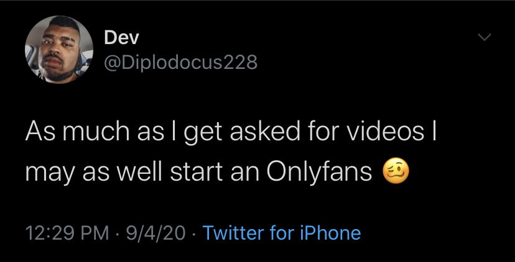Click the 9/4/20 date
515x262 pixels.
[x=155, y=233]
